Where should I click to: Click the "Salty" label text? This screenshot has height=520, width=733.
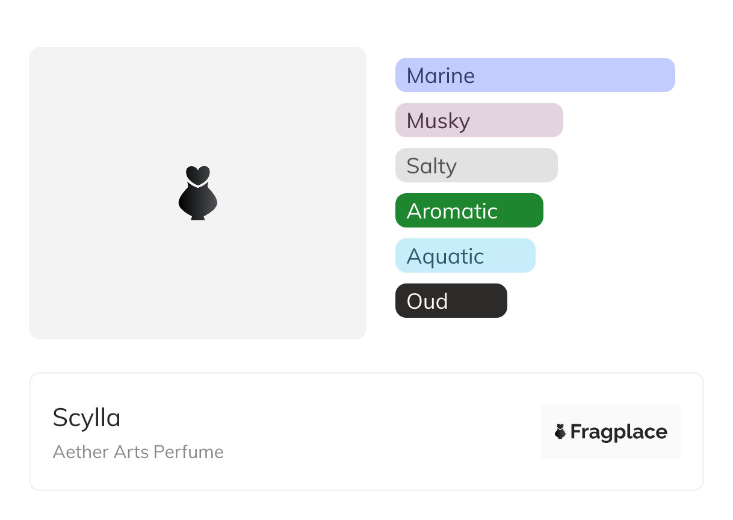click(431, 166)
